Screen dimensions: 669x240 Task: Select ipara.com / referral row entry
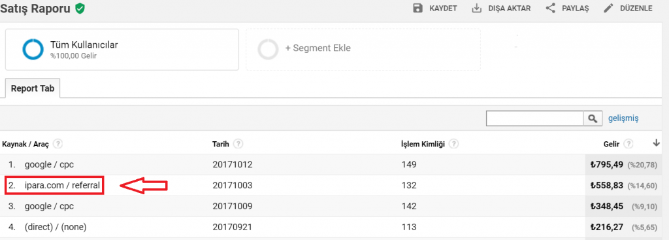[x=62, y=185]
